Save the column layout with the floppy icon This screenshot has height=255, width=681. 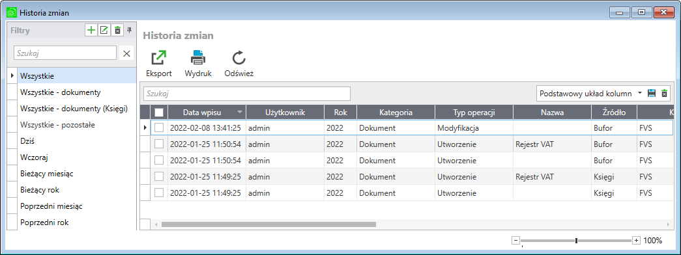(652, 93)
